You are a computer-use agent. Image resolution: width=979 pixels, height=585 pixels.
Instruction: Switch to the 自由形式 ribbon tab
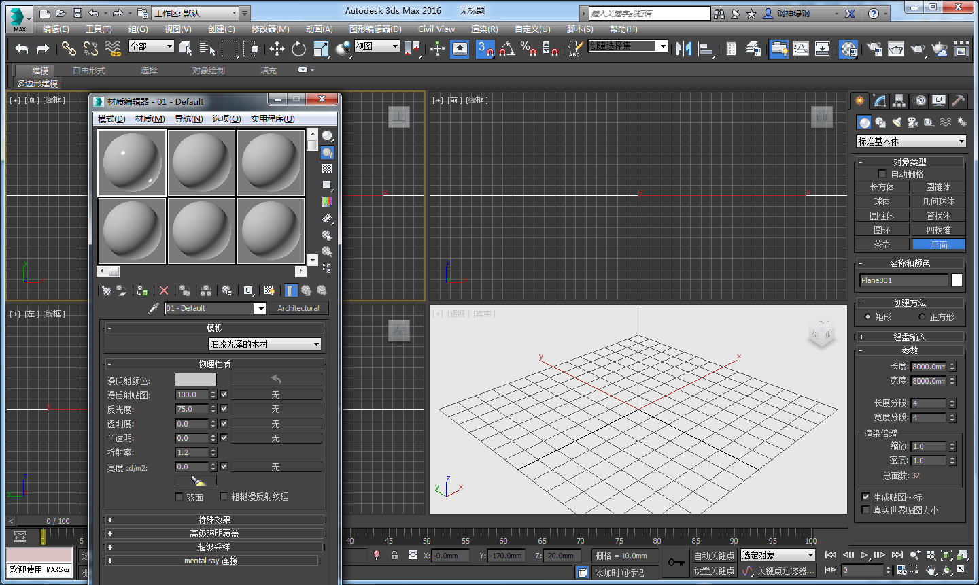89,71
